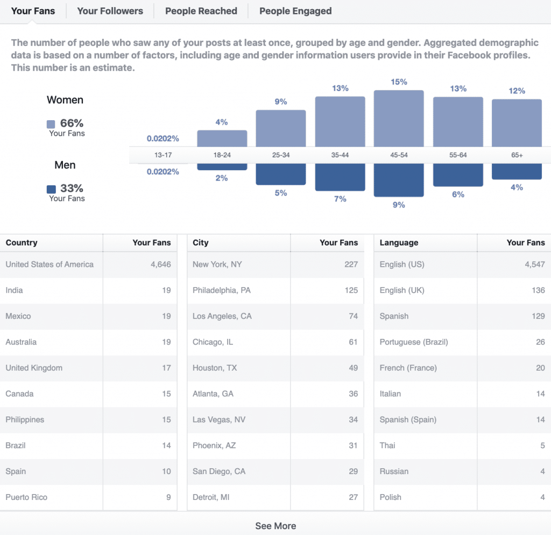Click the Your Fans tab

point(33,11)
